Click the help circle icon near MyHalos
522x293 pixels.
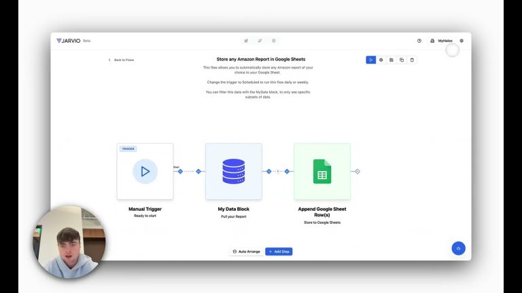(x=419, y=41)
